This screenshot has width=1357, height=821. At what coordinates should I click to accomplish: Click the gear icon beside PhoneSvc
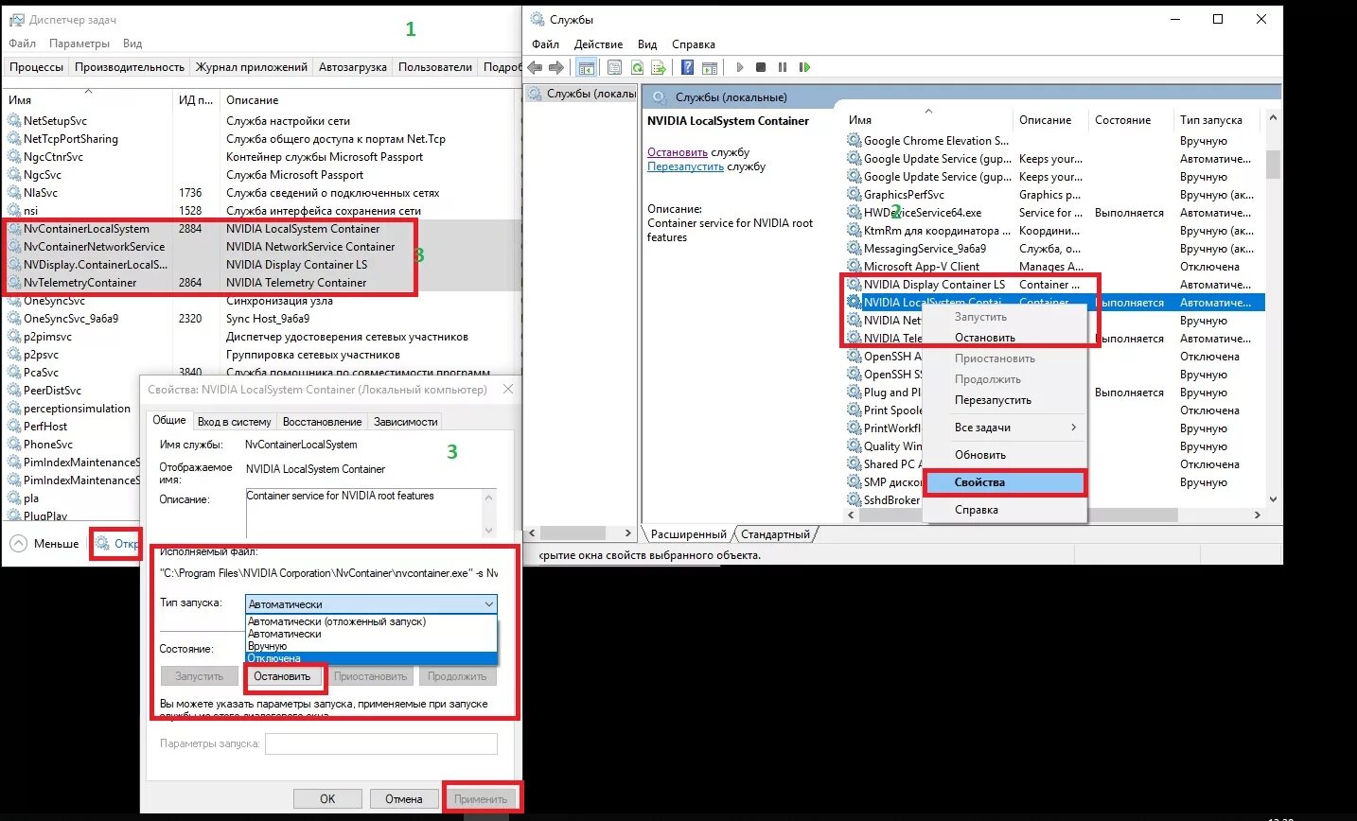[14, 445]
